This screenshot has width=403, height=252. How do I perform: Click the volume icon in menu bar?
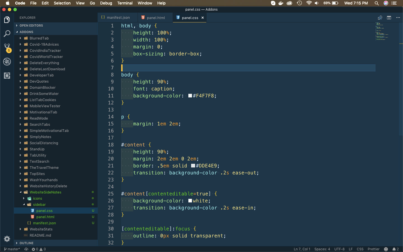(317, 3)
